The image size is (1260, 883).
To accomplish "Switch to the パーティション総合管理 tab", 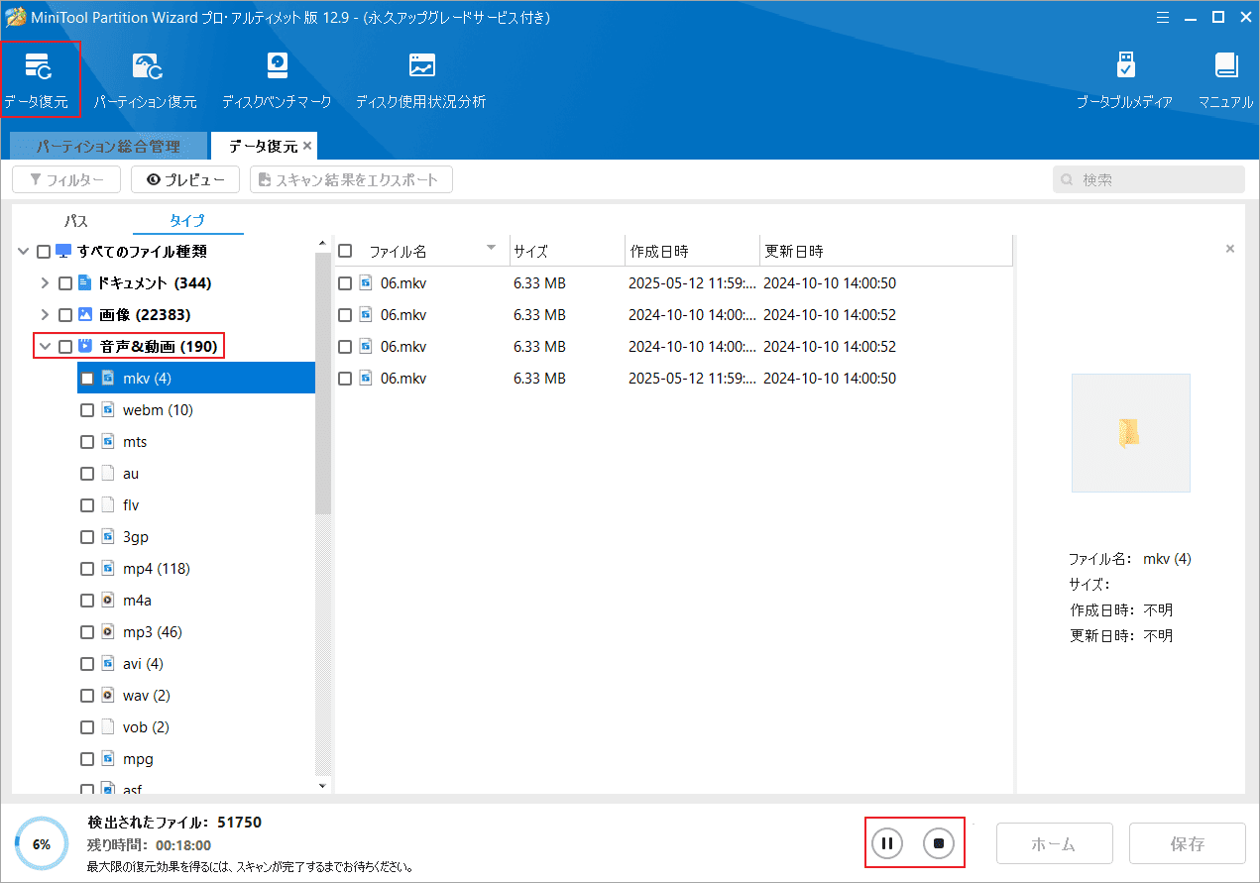I will coord(109,146).
